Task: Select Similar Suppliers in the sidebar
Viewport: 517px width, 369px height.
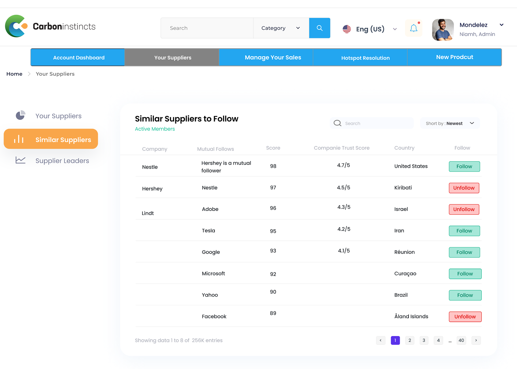Action: tap(51, 139)
